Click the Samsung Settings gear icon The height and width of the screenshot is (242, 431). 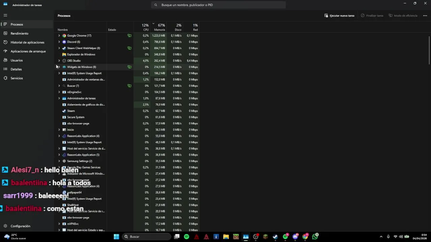click(x=64, y=161)
